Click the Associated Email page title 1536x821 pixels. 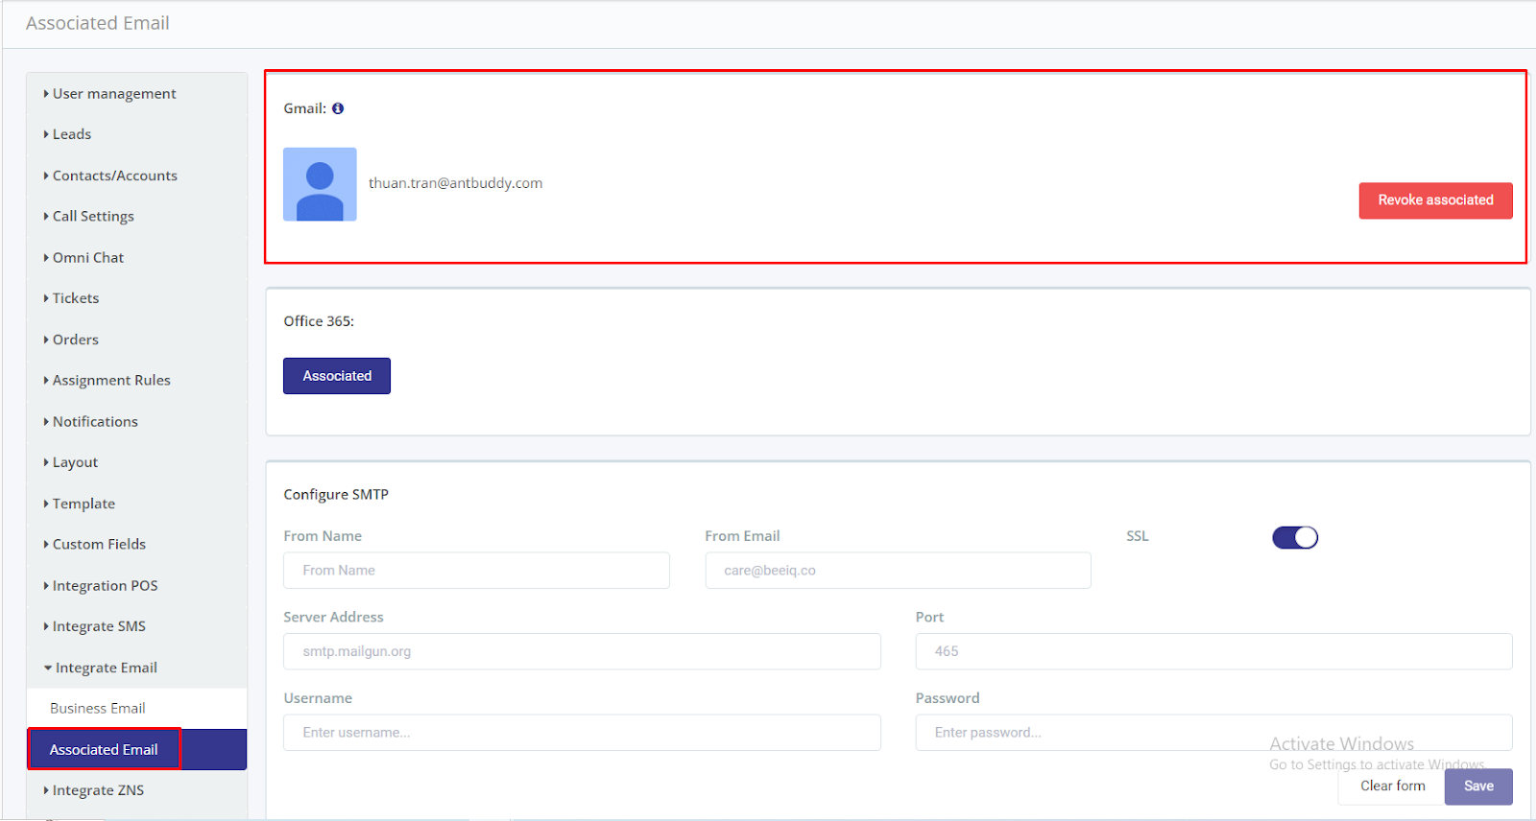pyautogui.click(x=97, y=23)
